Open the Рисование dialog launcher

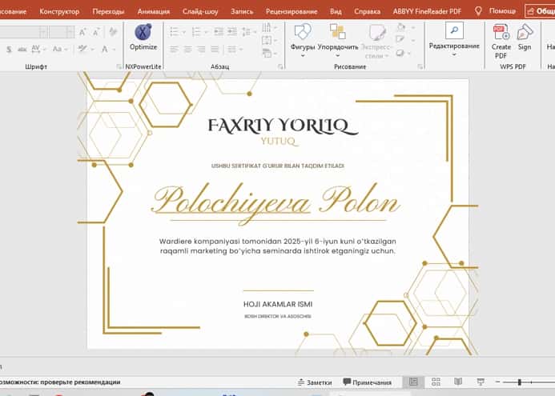420,66
